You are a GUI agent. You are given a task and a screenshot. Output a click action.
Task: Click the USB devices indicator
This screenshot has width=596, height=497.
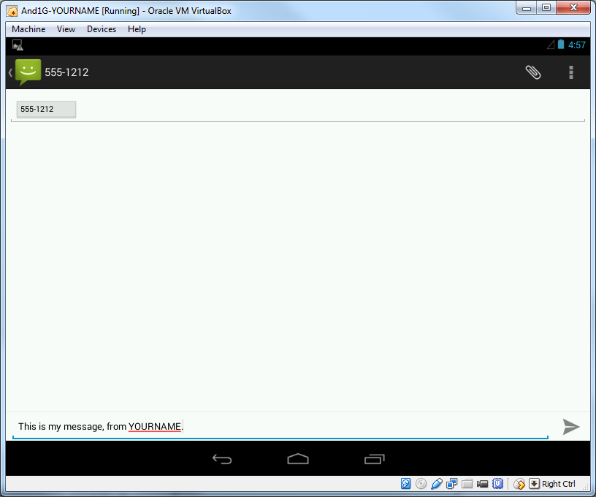[x=436, y=484]
